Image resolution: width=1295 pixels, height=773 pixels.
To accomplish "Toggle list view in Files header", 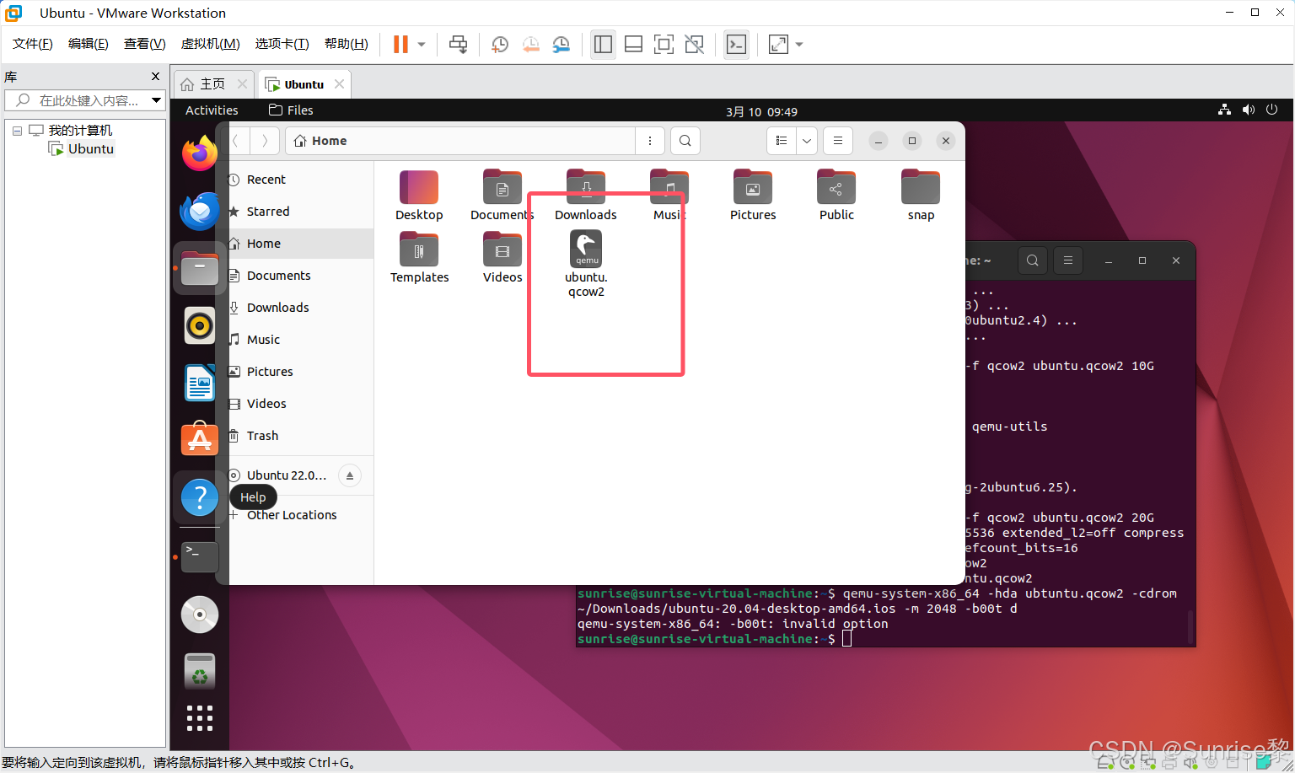I will click(x=782, y=141).
